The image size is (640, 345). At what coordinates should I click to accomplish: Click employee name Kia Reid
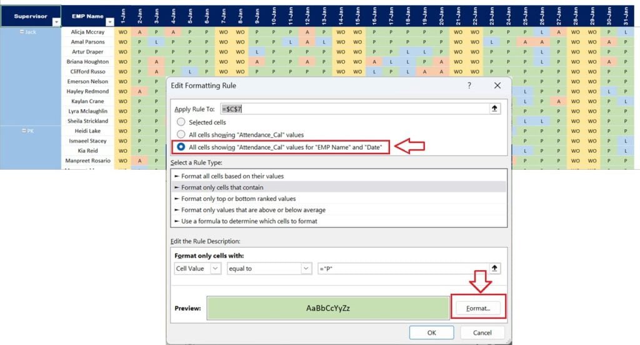pos(87,151)
